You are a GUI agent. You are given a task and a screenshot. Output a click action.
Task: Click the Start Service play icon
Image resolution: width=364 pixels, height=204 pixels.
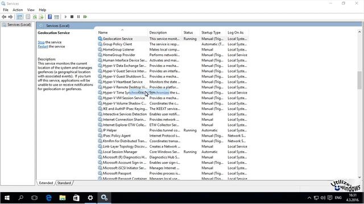coord(65,16)
